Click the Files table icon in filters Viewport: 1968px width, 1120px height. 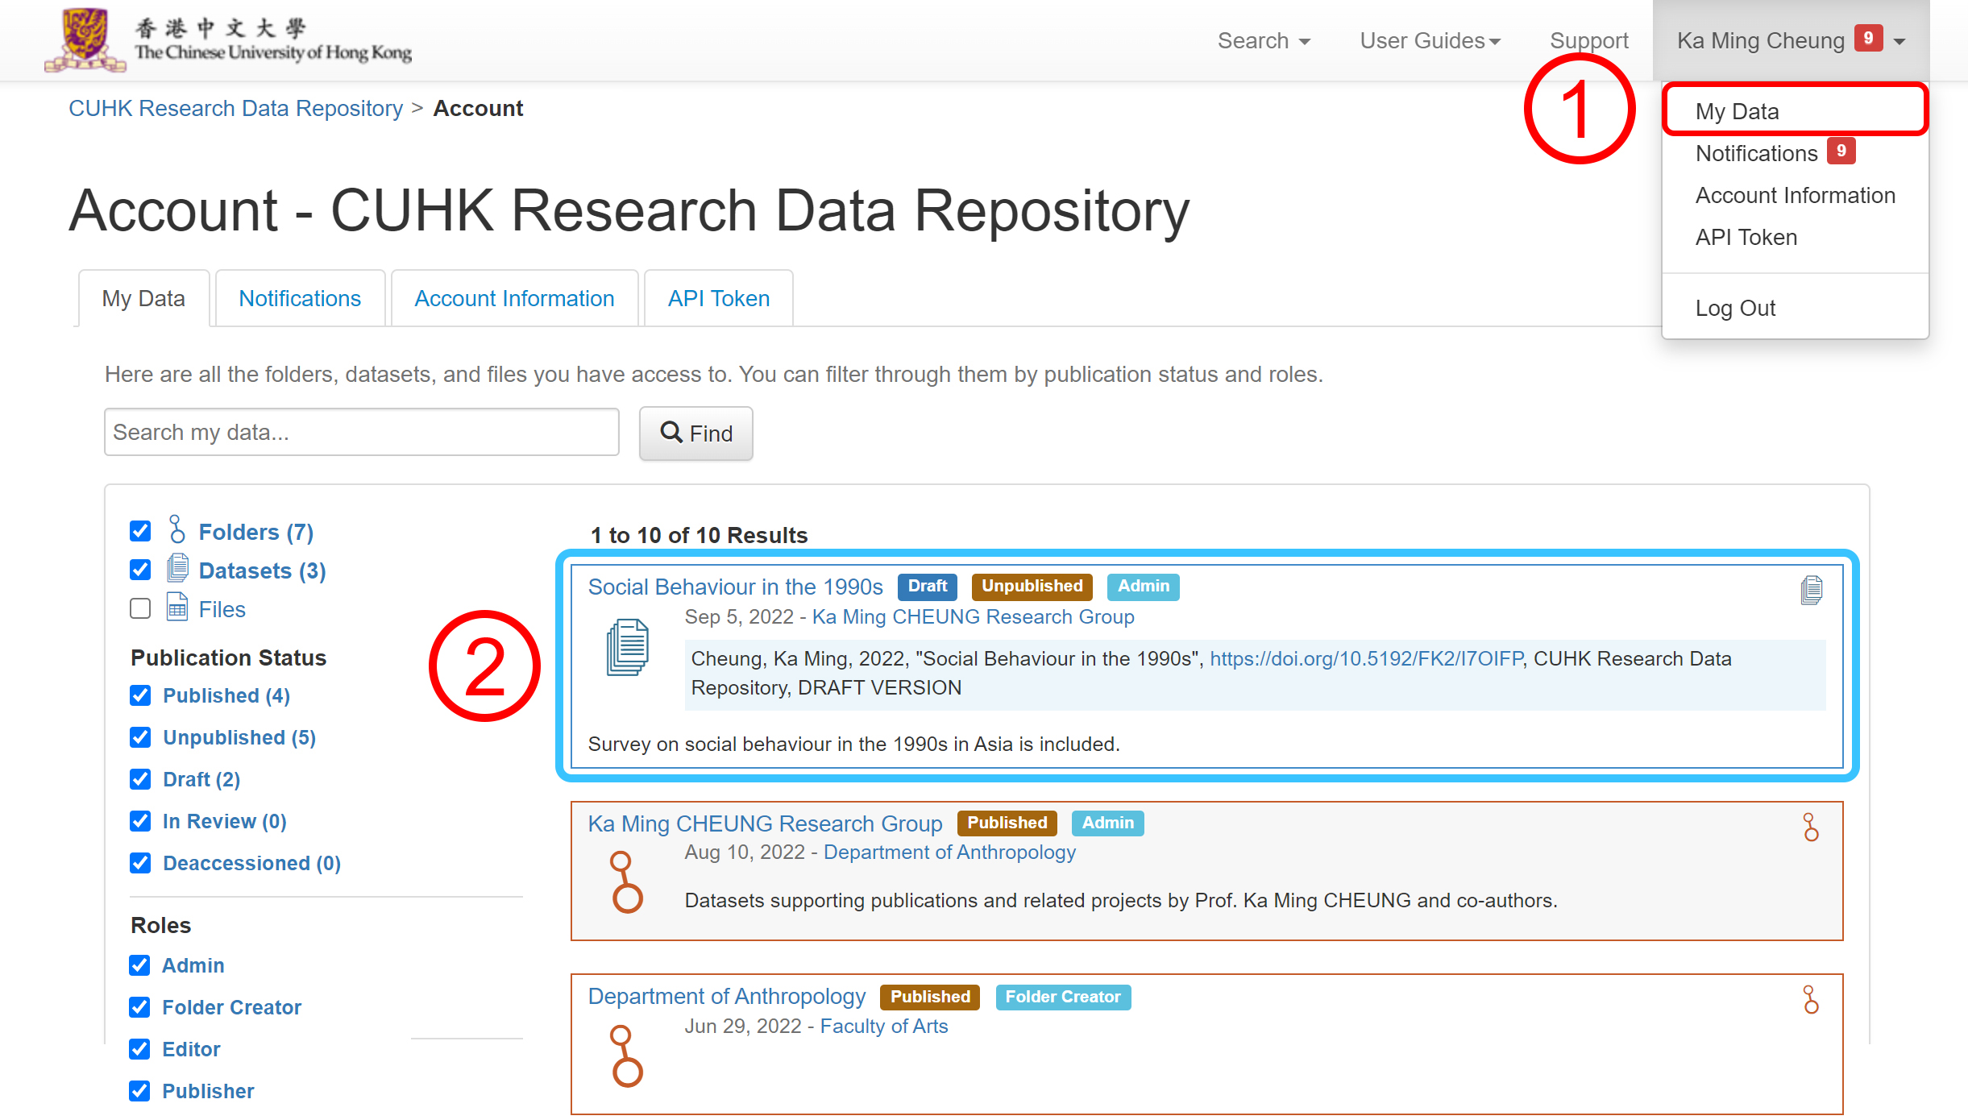click(x=177, y=608)
